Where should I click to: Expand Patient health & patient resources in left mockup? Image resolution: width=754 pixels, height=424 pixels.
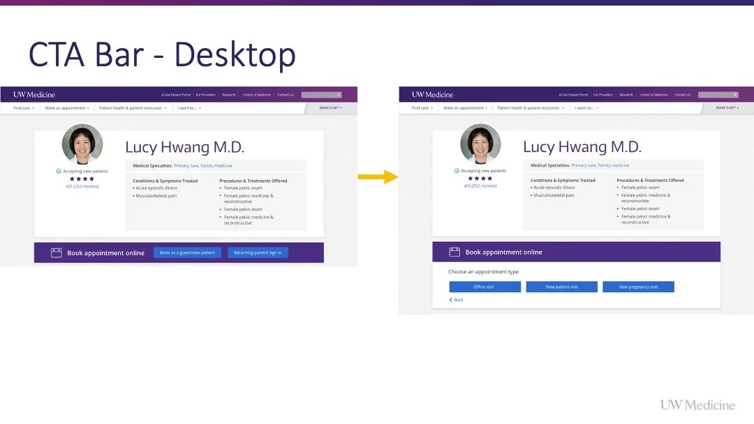pos(133,108)
